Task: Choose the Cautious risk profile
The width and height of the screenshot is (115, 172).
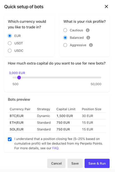Action: [65, 30]
